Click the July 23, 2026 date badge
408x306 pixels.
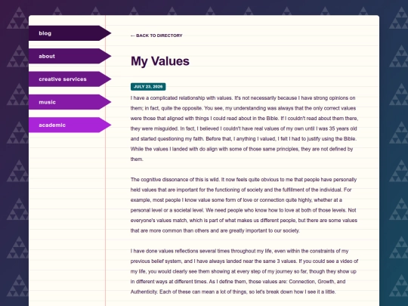[x=148, y=87]
